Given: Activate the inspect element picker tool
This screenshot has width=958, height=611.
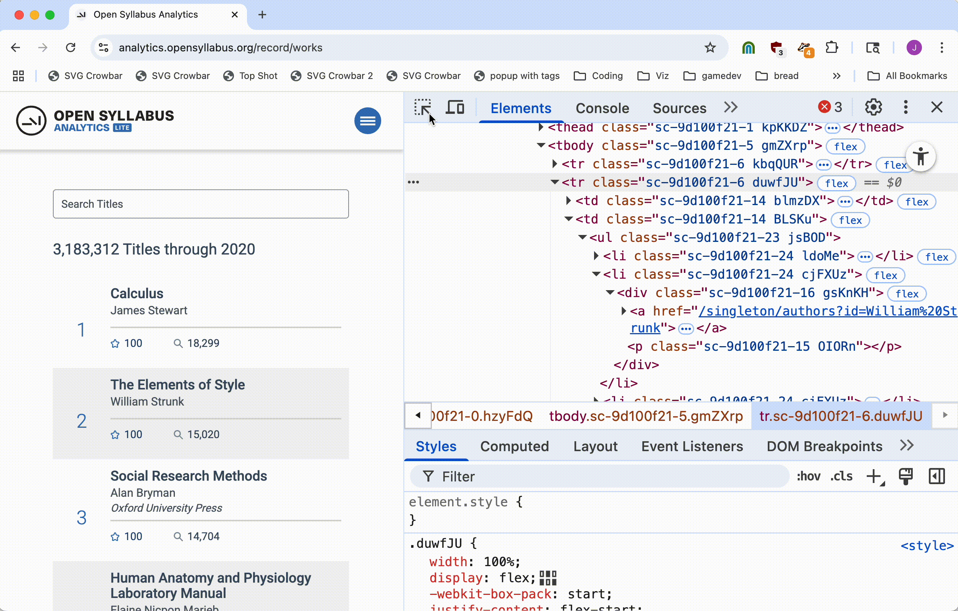Looking at the screenshot, I should pyautogui.click(x=422, y=107).
